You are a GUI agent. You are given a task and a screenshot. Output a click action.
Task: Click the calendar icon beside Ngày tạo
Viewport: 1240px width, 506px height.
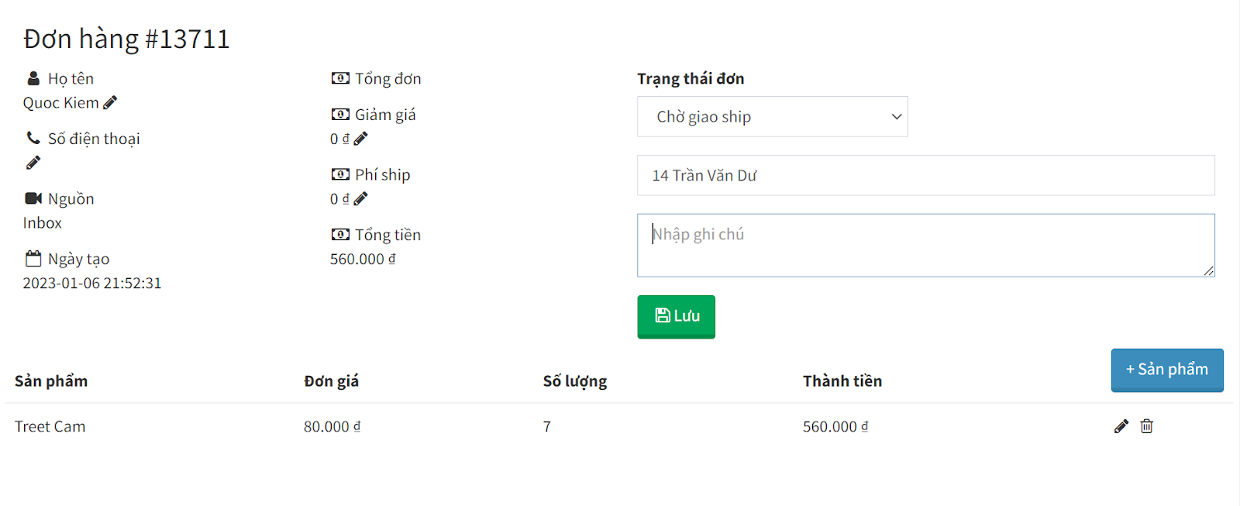(33, 259)
